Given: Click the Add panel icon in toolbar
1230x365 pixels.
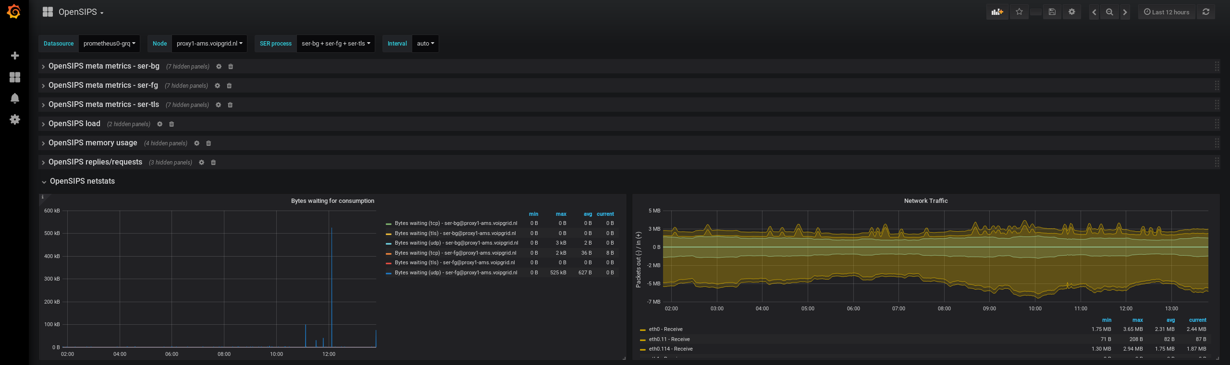Looking at the screenshot, I should 997,12.
